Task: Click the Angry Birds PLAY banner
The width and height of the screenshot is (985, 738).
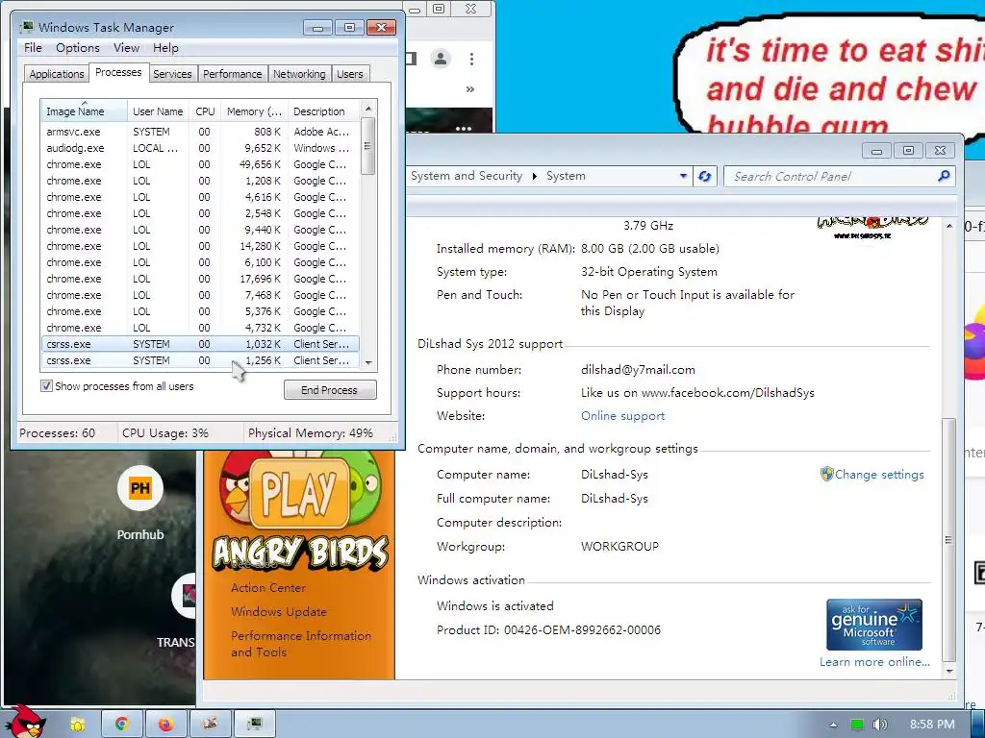Action: [x=300, y=493]
